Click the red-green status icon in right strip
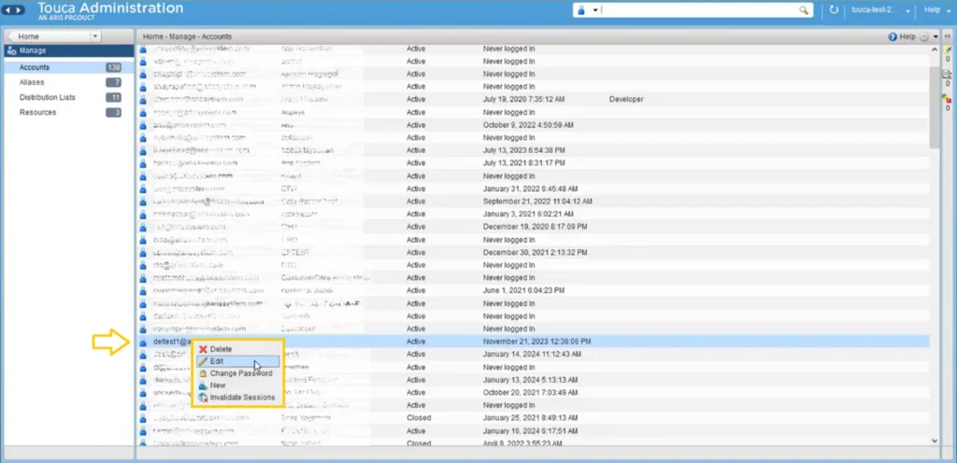Viewport: 957px width, 463px height. pyautogui.click(x=947, y=98)
